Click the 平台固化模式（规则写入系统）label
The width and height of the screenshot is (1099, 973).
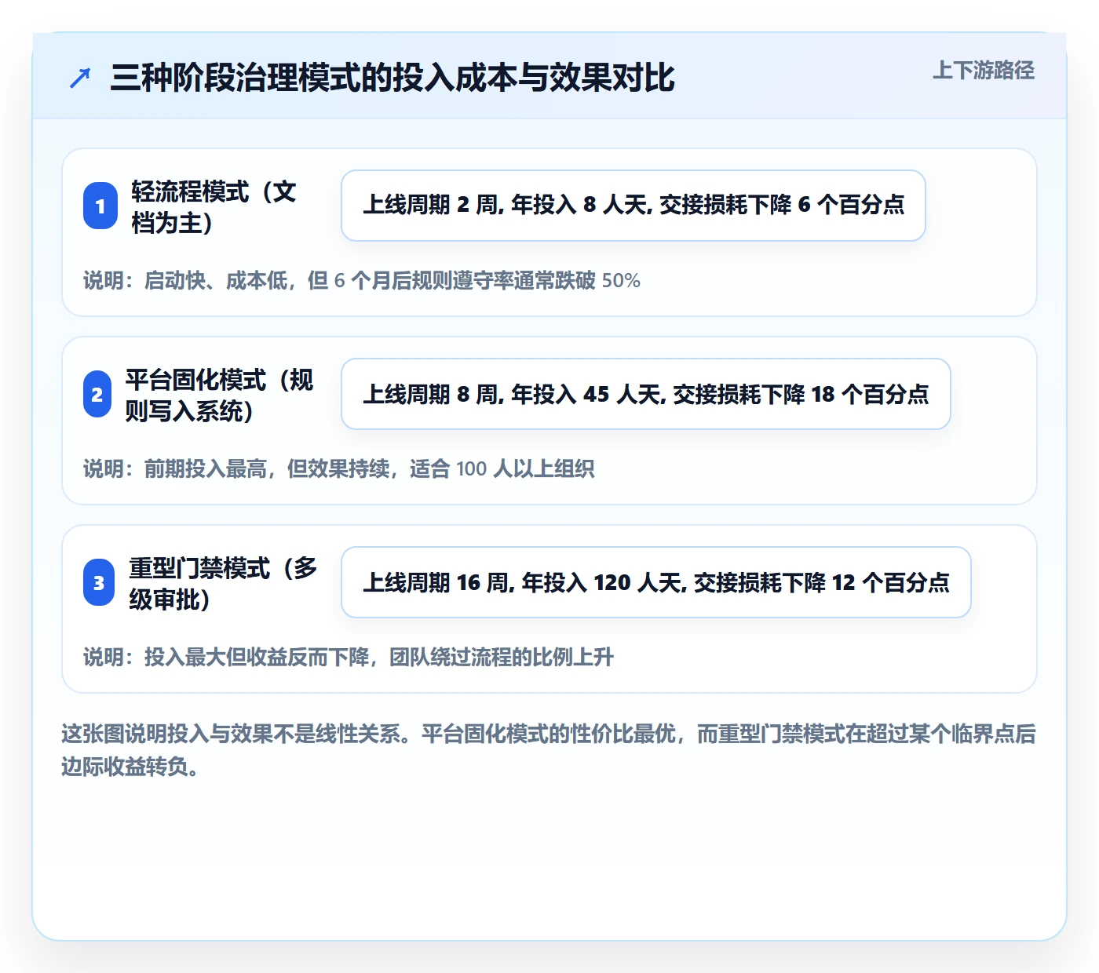[x=220, y=395]
